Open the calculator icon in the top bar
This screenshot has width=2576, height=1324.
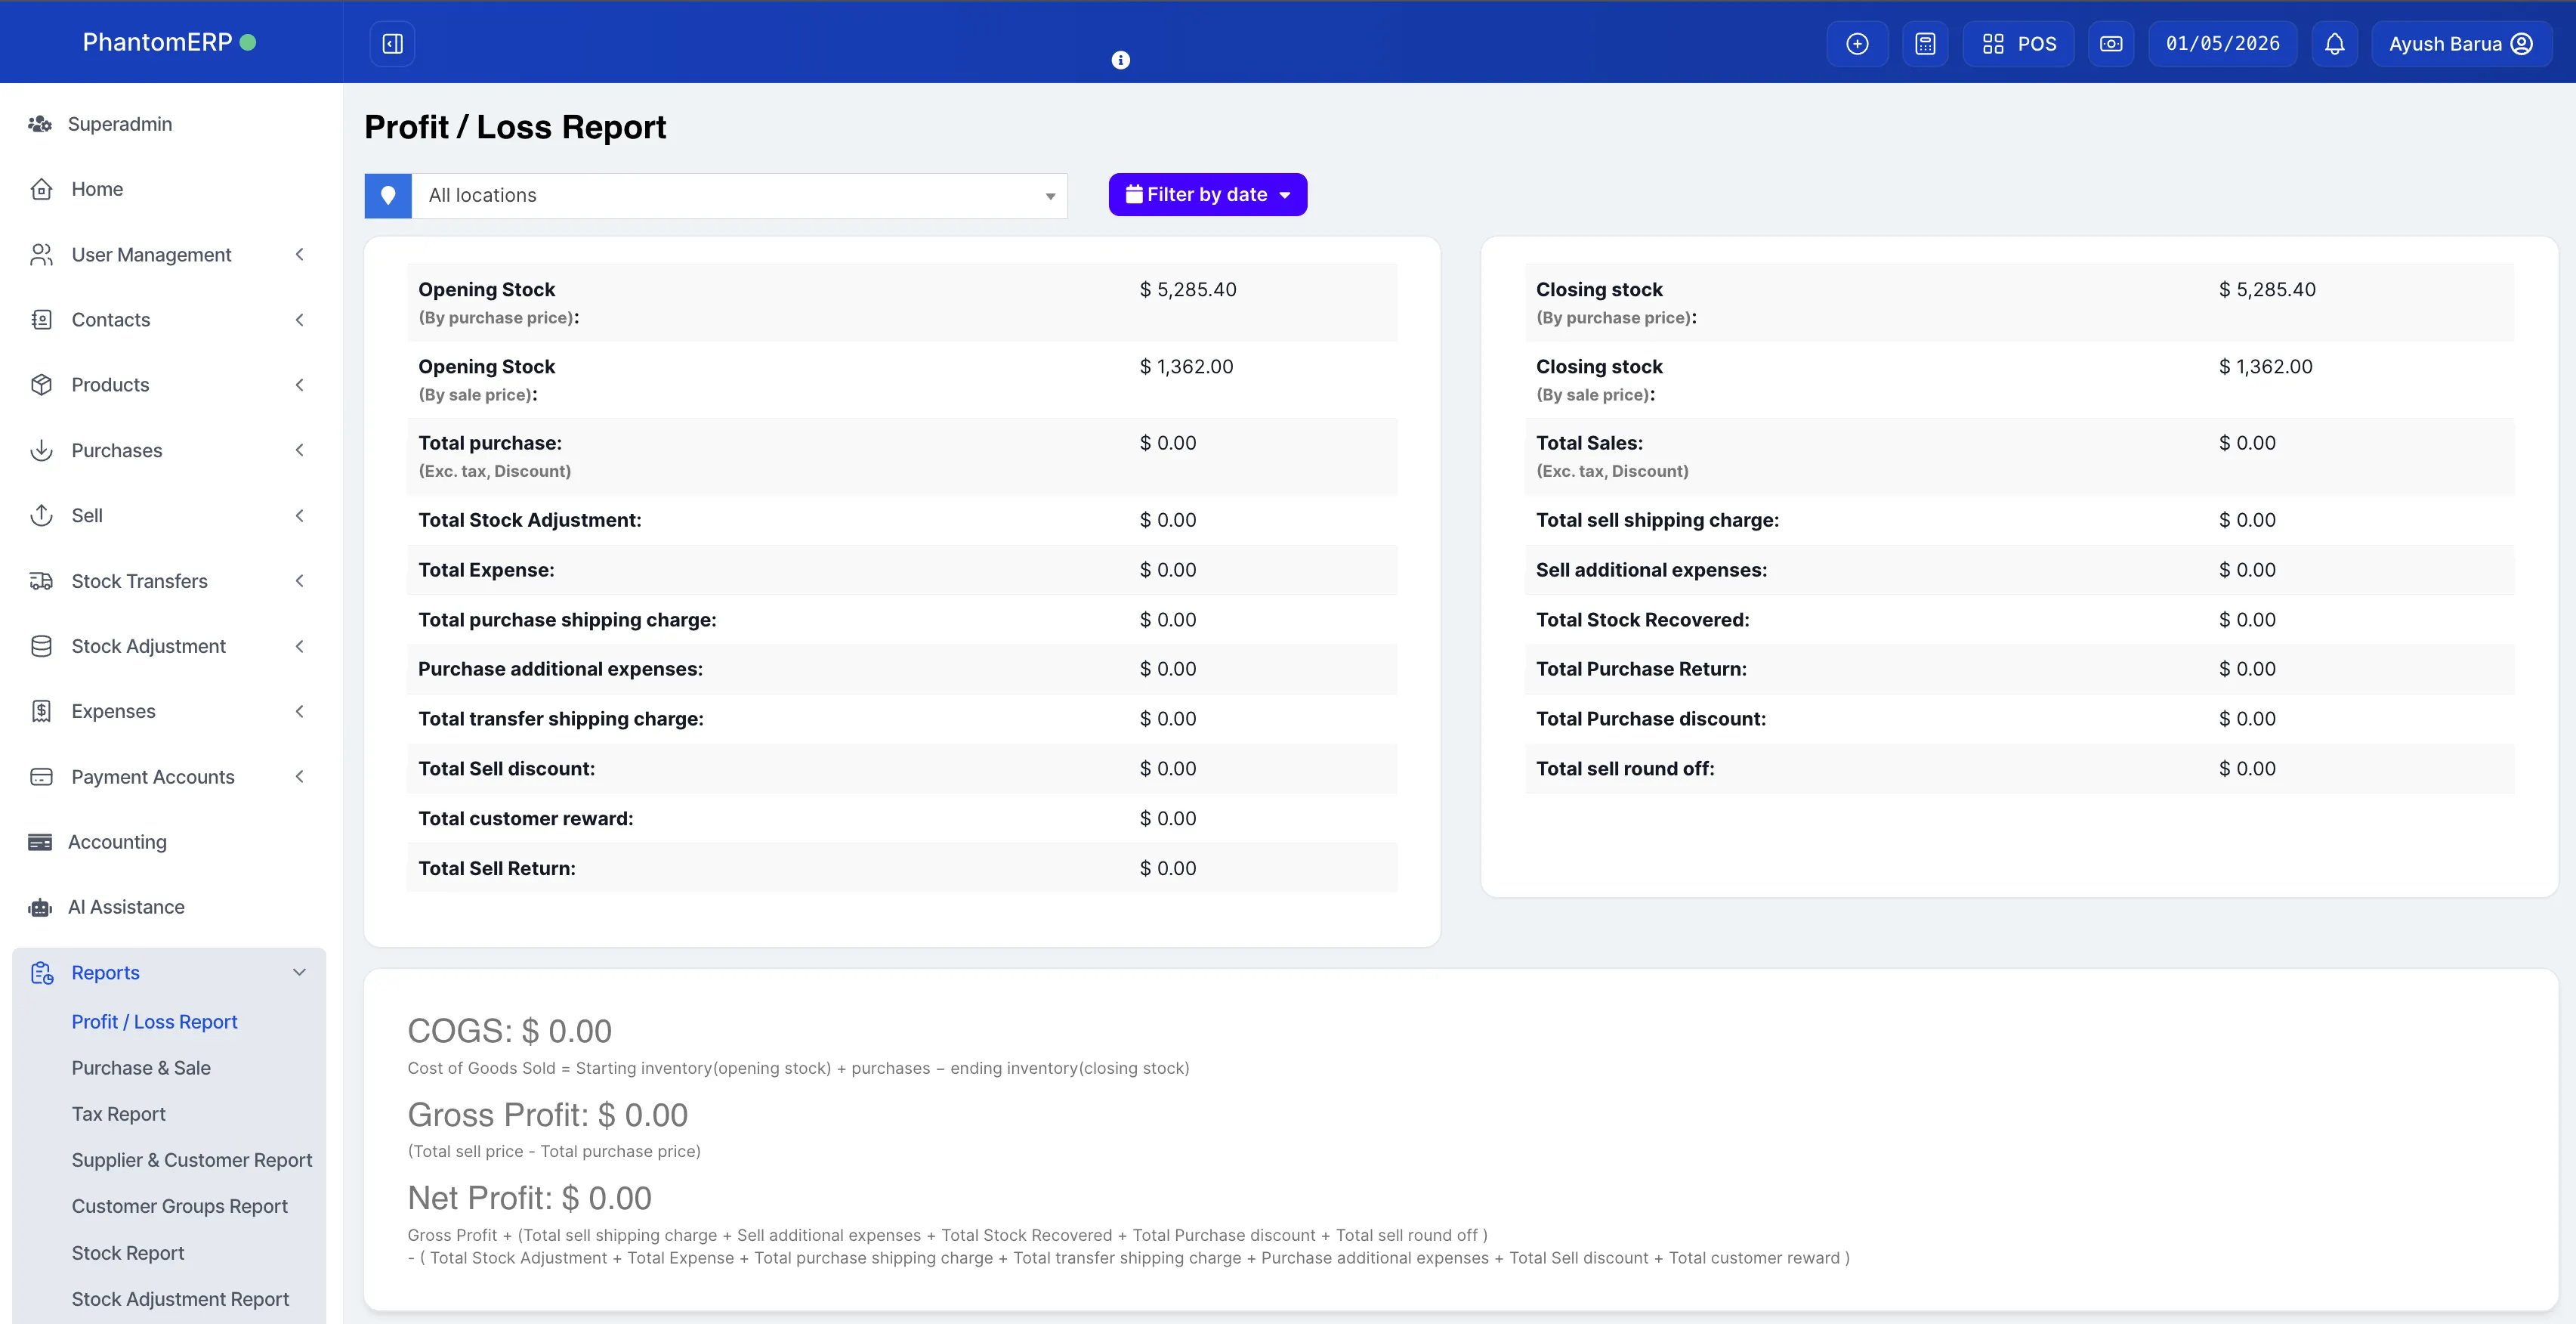(1925, 43)
